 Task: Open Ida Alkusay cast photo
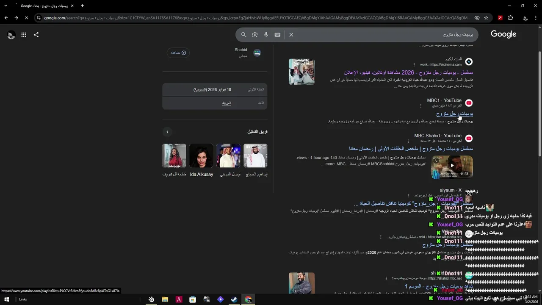click(201, 155)
